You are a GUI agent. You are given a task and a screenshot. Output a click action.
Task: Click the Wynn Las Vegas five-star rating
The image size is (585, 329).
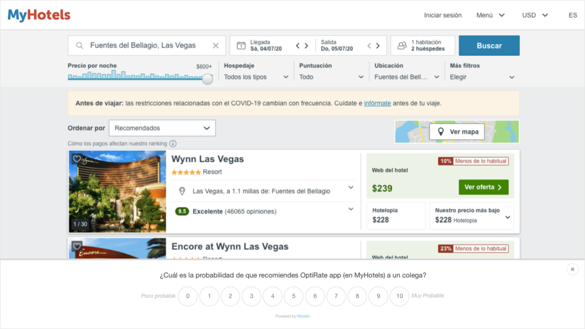click(x=186, y=172)
